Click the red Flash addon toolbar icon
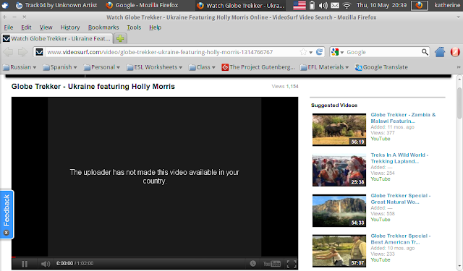Screen dimensions: 463x271 coord(455,52)
